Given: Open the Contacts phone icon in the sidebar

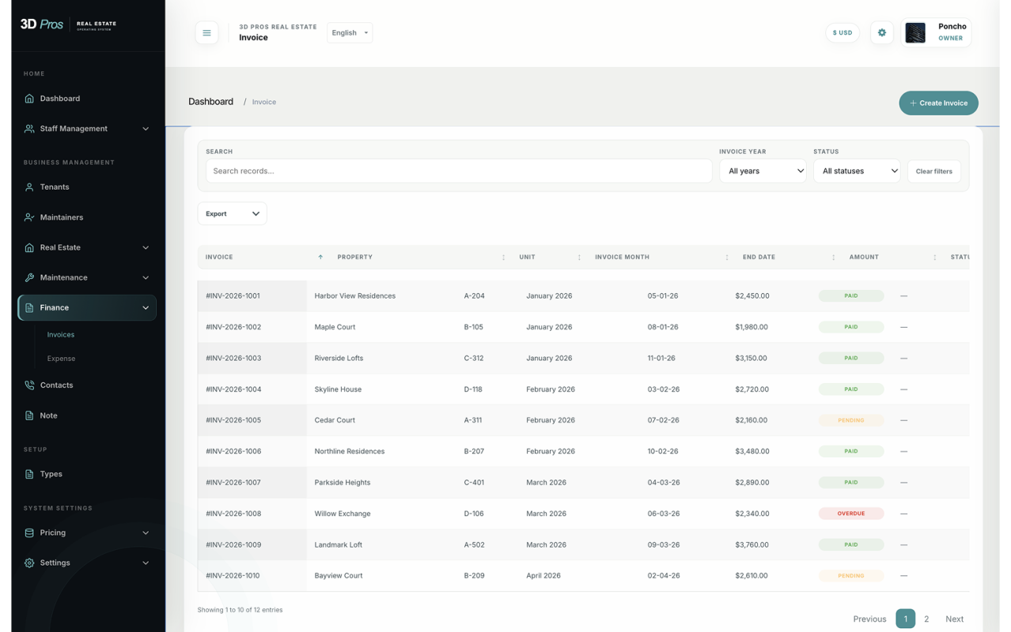Looking at the screenshot, I should 29,386.
